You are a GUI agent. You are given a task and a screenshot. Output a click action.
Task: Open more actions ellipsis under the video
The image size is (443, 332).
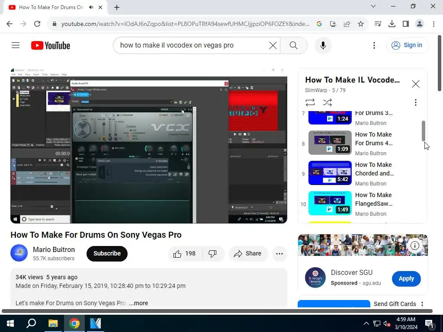(x=279, y=253)
